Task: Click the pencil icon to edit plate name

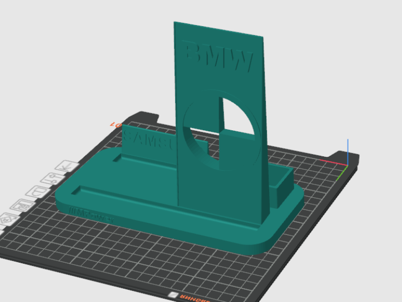Action: click(174, 295)
